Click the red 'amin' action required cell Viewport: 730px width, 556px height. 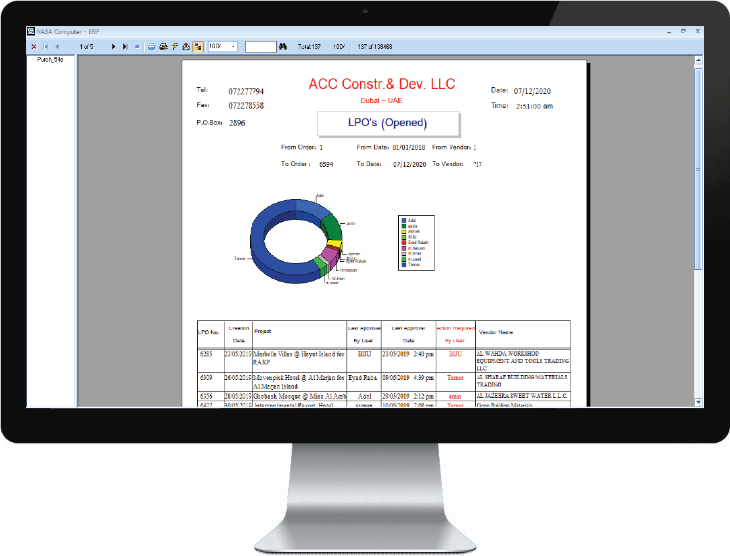pyautogui.click(x=455, y=397)
